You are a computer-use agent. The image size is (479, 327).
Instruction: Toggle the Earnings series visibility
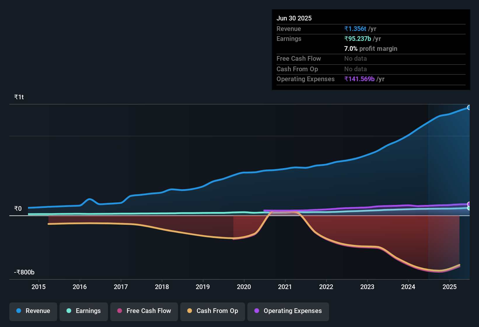point(83,311)
